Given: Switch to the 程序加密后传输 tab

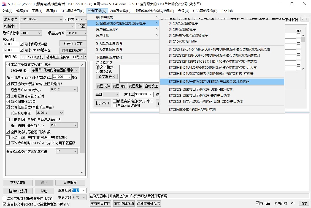Looking at the screenshot, I should [x=58, y=57].
